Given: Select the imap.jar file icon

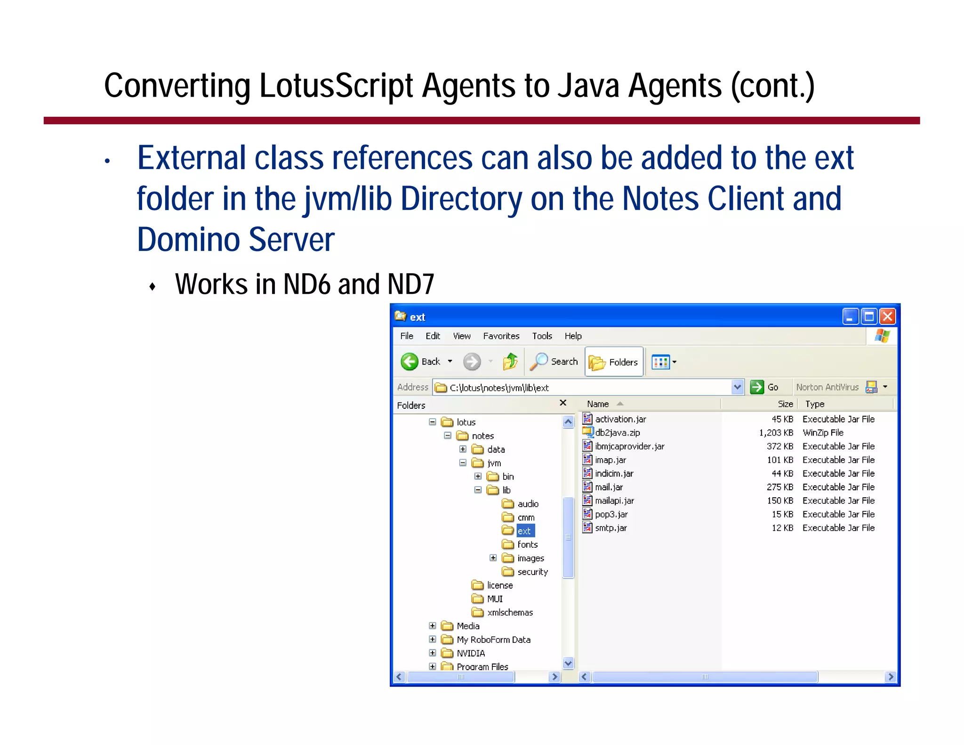Looking at the screenshot, I should pyautogui.click(x=587, y=459).
